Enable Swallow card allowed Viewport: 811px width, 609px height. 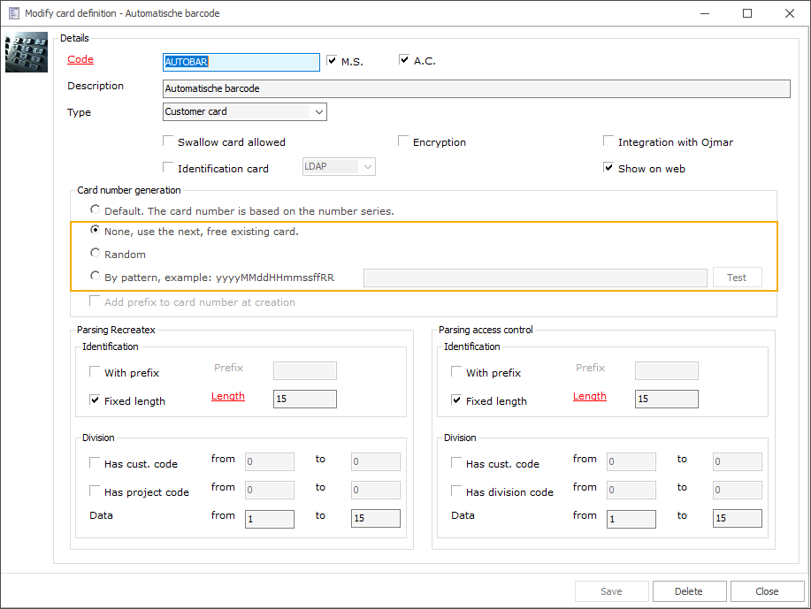(169, 141)
